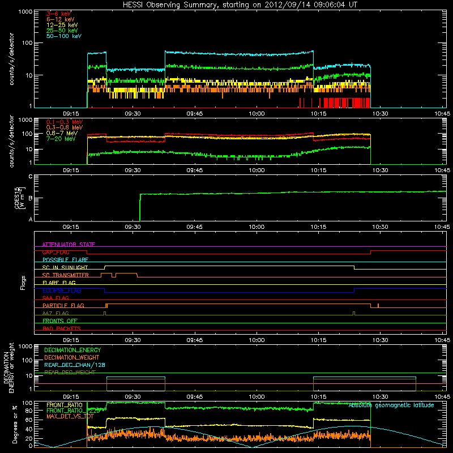
Task: Click the A tick label on GOES panel
Action: (x=31, y=219)
